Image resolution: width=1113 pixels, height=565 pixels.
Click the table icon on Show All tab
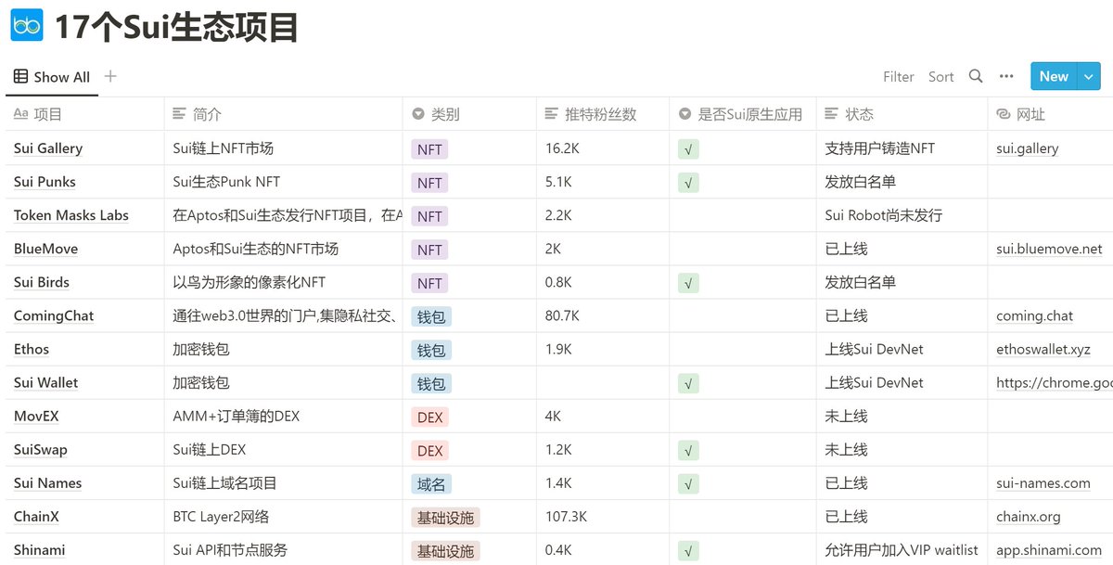21,77
